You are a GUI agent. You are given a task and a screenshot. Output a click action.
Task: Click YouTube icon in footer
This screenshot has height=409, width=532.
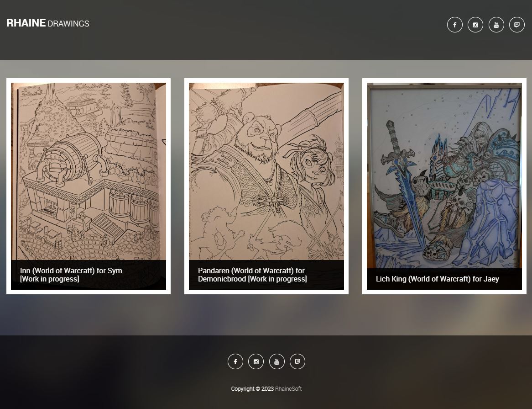[276, 361]
